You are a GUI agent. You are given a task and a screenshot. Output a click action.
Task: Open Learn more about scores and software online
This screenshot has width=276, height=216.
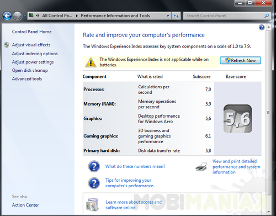click(x=134, y=205)
